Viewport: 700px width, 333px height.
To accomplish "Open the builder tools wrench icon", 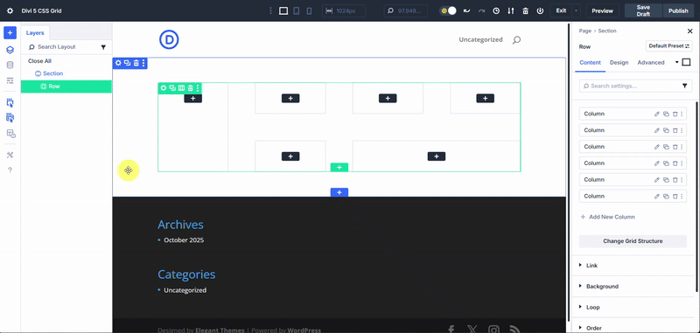I will 10,155.
